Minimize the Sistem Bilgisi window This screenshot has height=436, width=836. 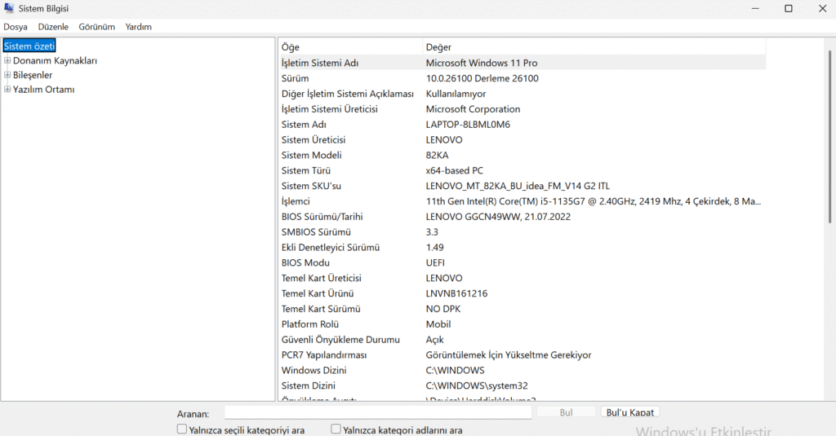pyautogui.click(x=751, y=8)
